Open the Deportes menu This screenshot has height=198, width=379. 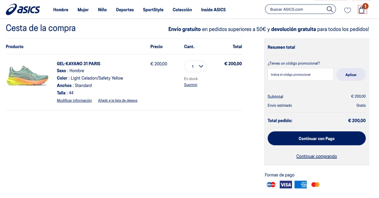(x=125, y=10)
